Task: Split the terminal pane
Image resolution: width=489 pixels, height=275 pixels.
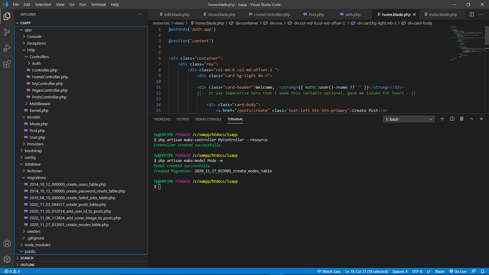Action: point(452,119)
